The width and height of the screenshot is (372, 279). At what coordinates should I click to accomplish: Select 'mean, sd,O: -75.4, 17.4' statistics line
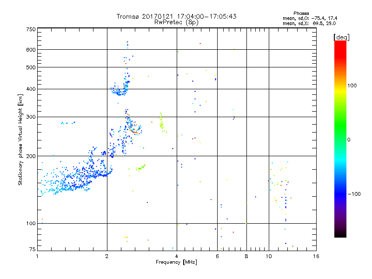click(310, 18)
